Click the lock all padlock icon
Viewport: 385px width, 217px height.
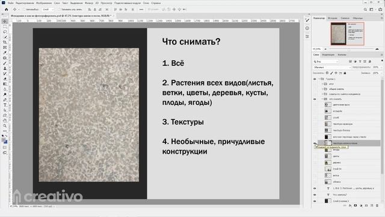[345, 73]
